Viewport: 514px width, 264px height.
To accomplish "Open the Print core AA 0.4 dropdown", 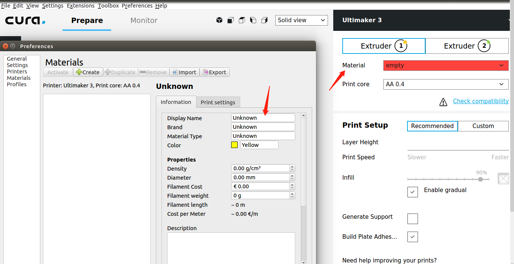I will [x=446, y=84].
